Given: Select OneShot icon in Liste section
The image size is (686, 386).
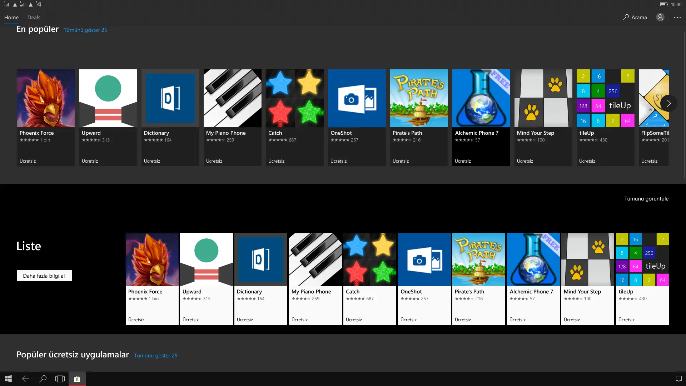Looking at the screenshot, I should (424, 259).
